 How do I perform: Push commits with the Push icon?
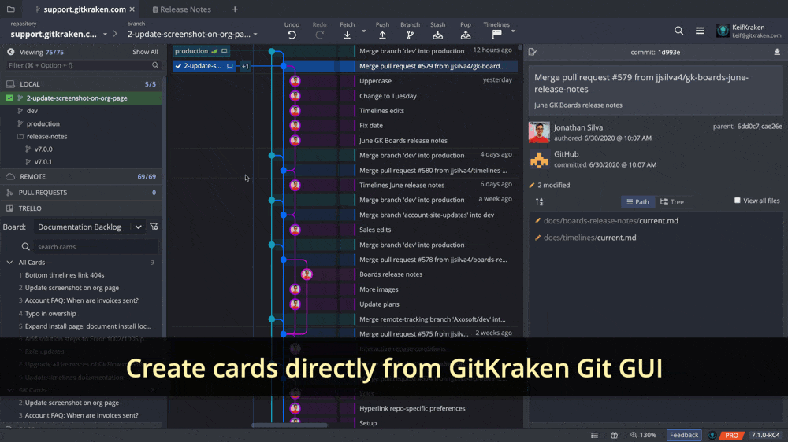[x=382, y=35]
